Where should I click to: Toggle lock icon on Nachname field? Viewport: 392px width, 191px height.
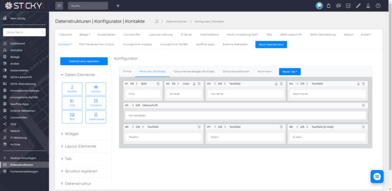pyautogui.click(x=358, y=84)
